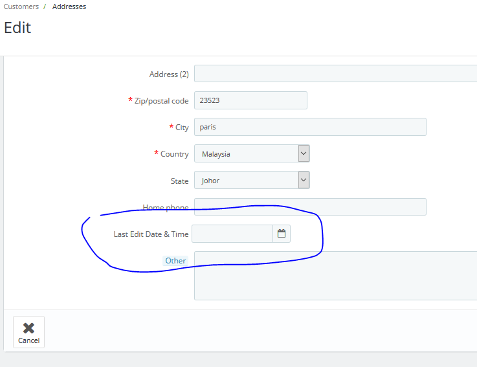Focus the Home phone input field
Screen dimensions: 477x367
tap(310, 207)
